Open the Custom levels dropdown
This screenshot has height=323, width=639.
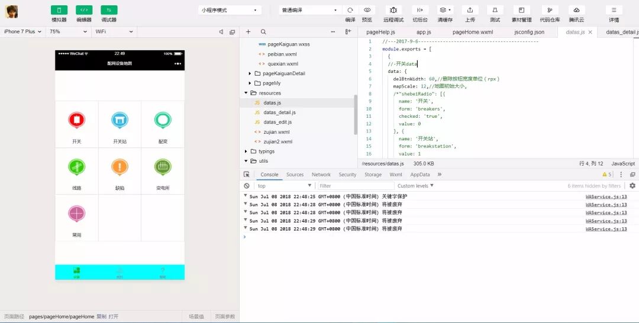click(416, 186)
